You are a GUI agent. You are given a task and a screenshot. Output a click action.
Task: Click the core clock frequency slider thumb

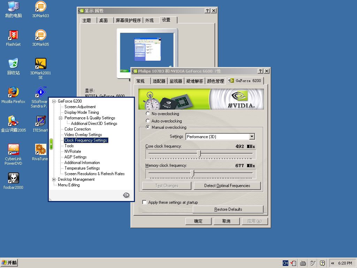tap(199, 154)
